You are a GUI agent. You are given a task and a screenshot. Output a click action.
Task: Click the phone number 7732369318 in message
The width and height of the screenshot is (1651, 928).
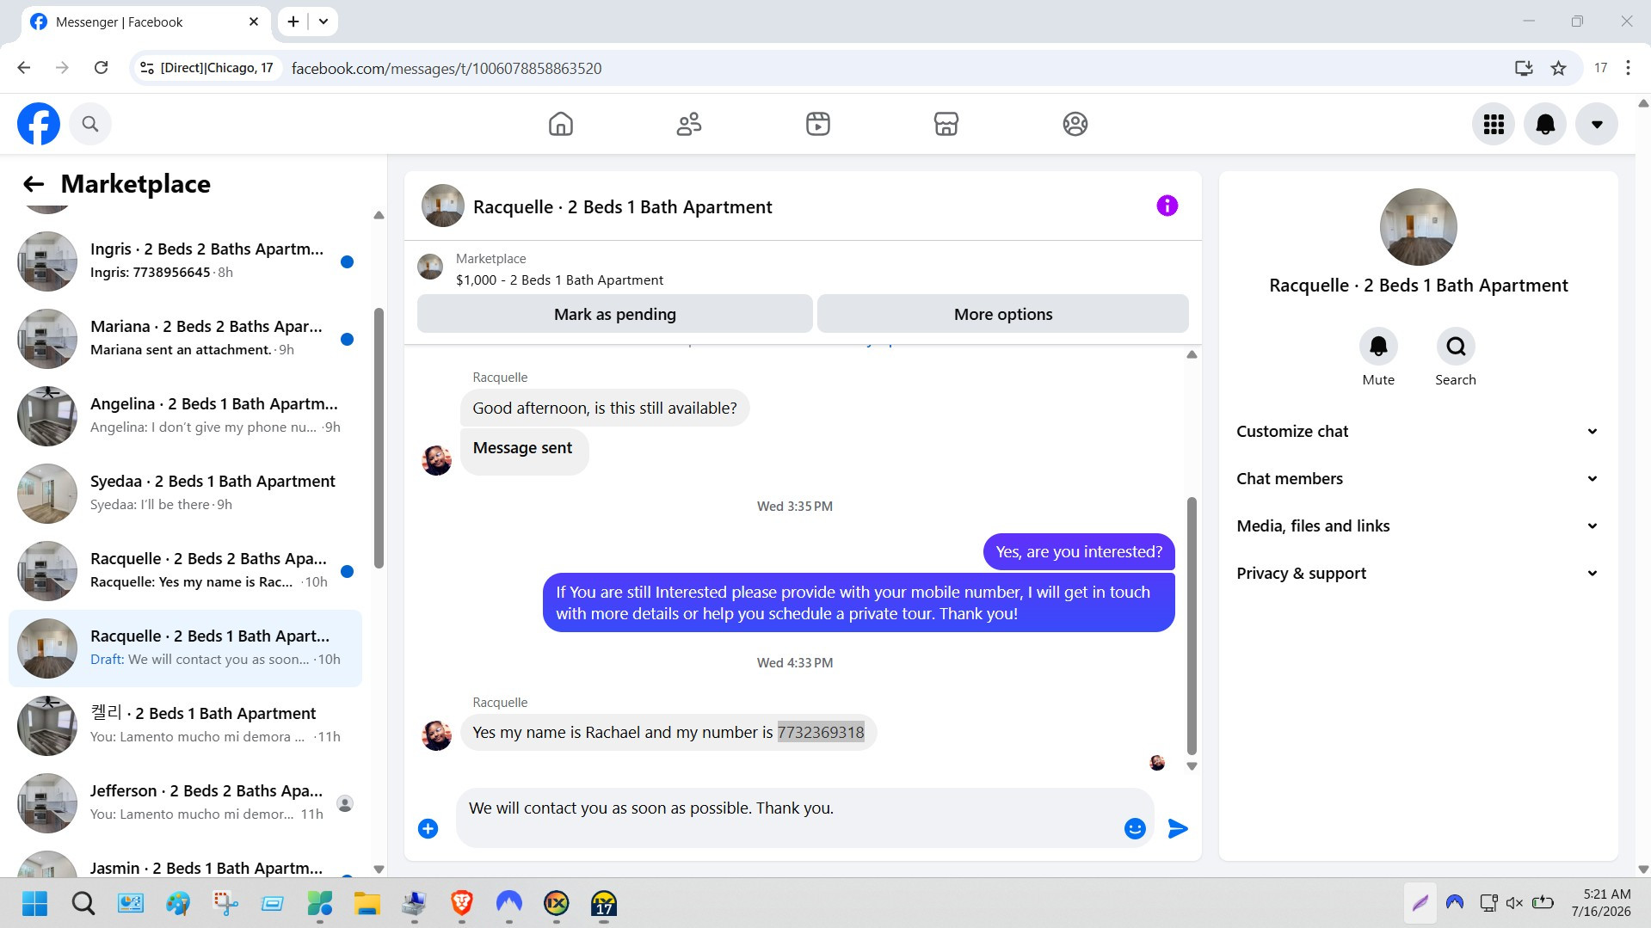pyautogui.click(x=821, y=733)
